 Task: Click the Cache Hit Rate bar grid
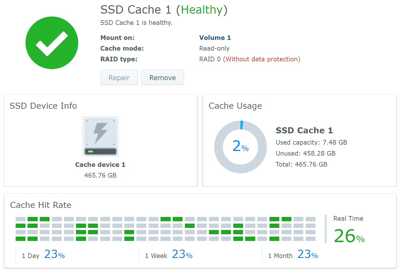coord(165,229)
